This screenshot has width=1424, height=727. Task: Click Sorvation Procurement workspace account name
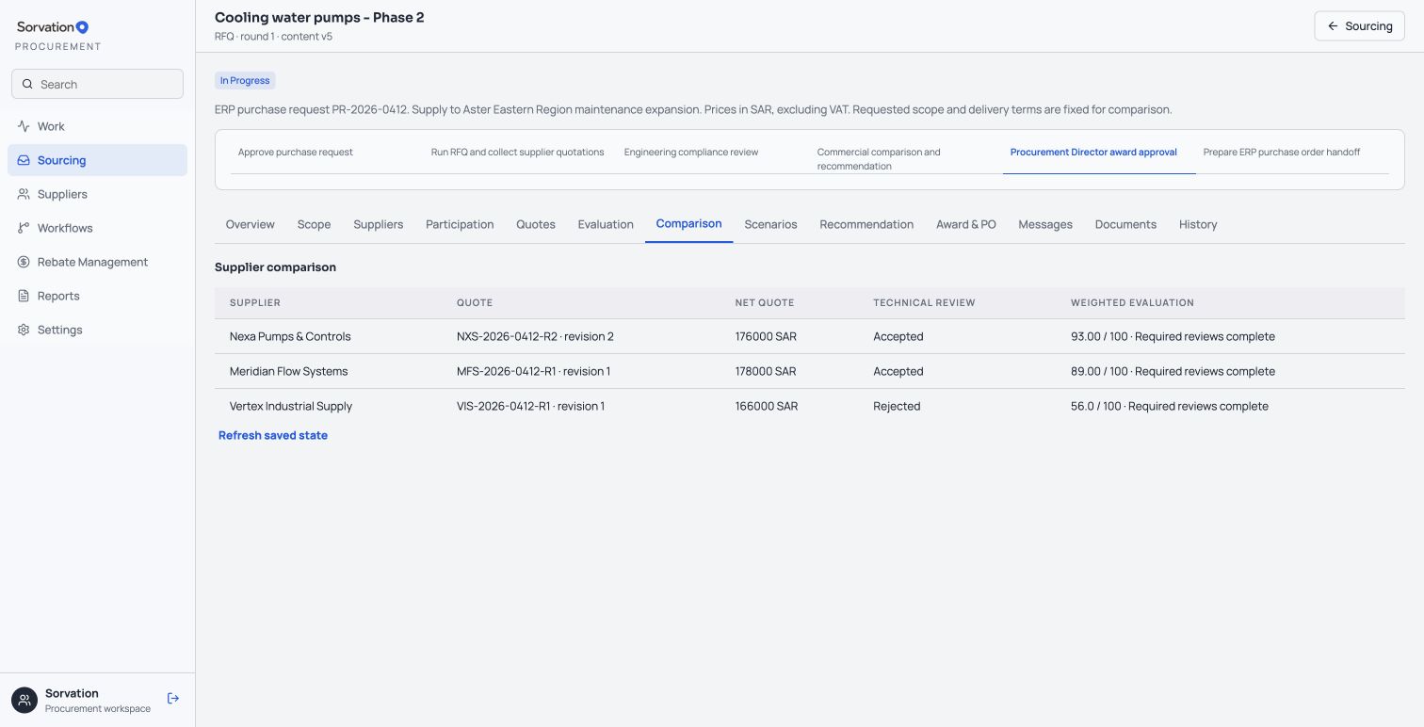click(98, 701)
